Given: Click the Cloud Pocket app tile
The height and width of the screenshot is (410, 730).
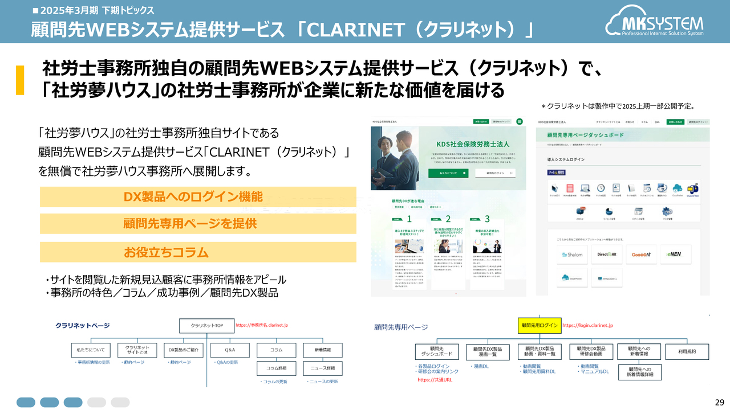Looking at the screenshot, I should tap(571, 278).
